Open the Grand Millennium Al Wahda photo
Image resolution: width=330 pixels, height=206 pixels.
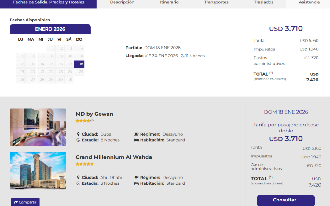pos(38,170)
